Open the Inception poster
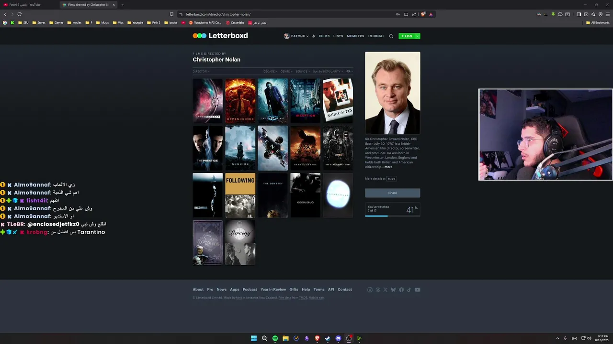 click(x=305, y=101)
